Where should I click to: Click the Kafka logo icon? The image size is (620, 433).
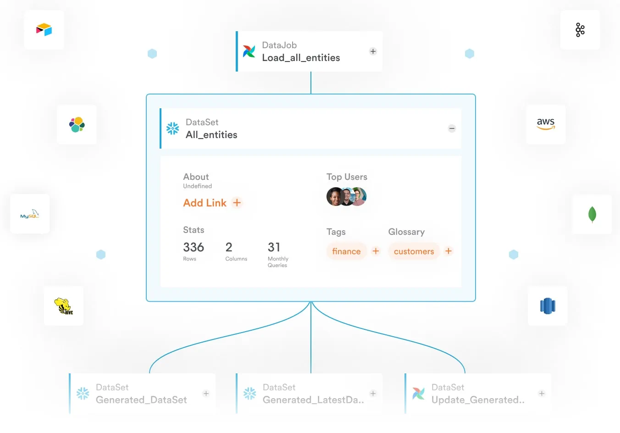coord(580,30)
